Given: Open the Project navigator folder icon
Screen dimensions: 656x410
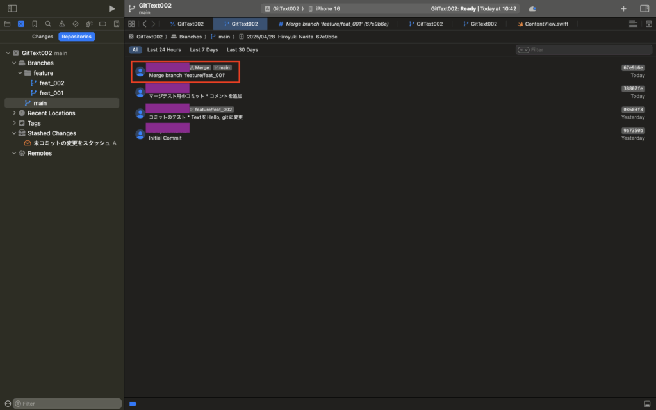Looking at the screenshot, I should (7, 24).
